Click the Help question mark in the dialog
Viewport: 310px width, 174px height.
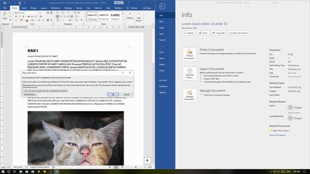point(123,73)
